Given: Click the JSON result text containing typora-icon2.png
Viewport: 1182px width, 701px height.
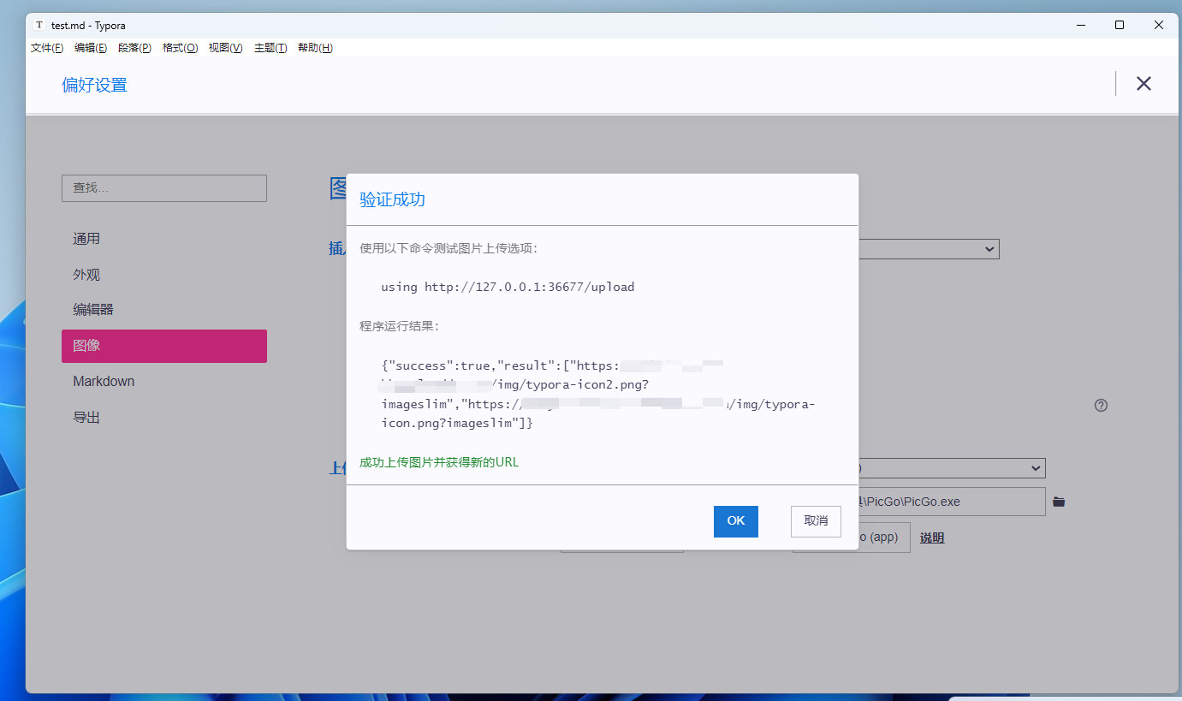Looking at the screenshot, I should pos(599,394).
